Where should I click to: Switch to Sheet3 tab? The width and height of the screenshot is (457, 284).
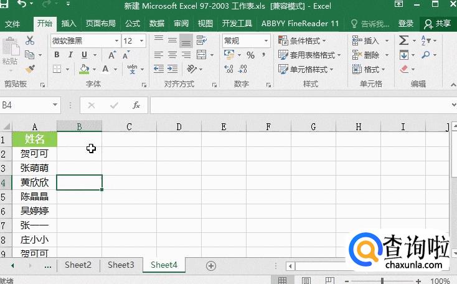[x=121, y=265]
